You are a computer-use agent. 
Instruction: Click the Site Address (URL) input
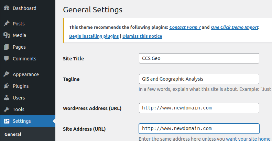(x=199, y=129)
